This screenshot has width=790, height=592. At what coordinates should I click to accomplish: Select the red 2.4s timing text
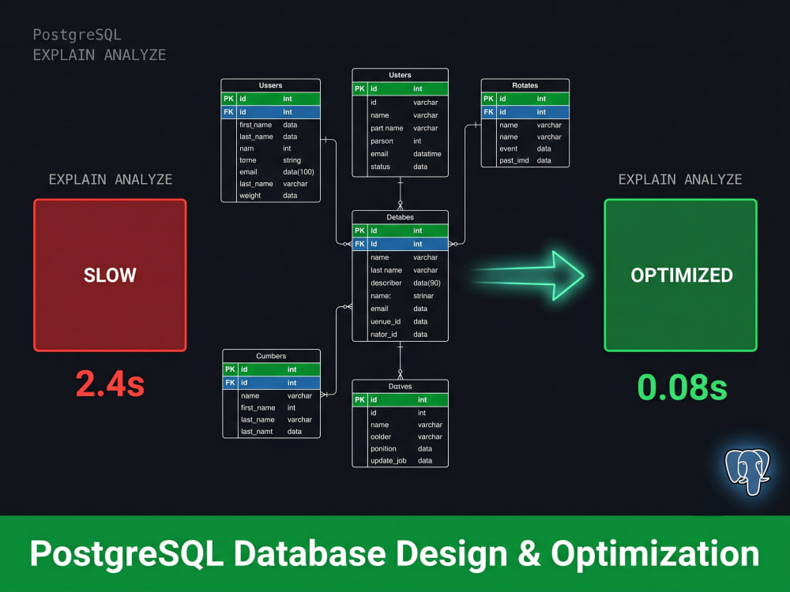pos(110,384)
